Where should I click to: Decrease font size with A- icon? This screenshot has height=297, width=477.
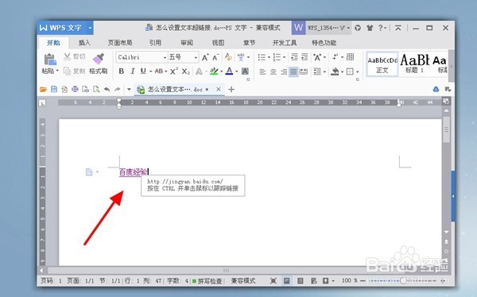[x=215, y=57]
